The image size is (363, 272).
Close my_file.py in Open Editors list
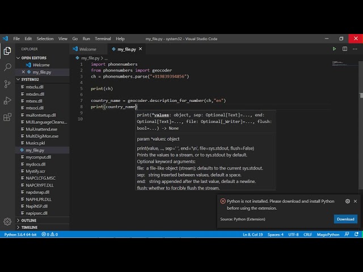coord(23,72)
